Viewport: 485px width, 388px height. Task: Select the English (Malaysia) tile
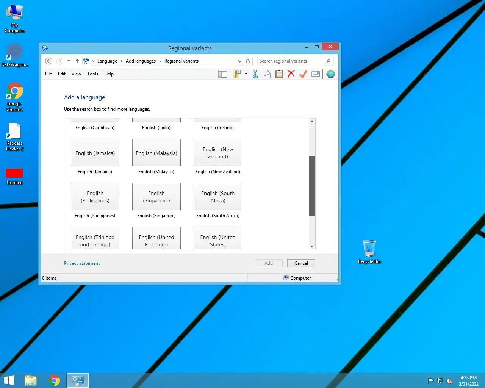156,153
